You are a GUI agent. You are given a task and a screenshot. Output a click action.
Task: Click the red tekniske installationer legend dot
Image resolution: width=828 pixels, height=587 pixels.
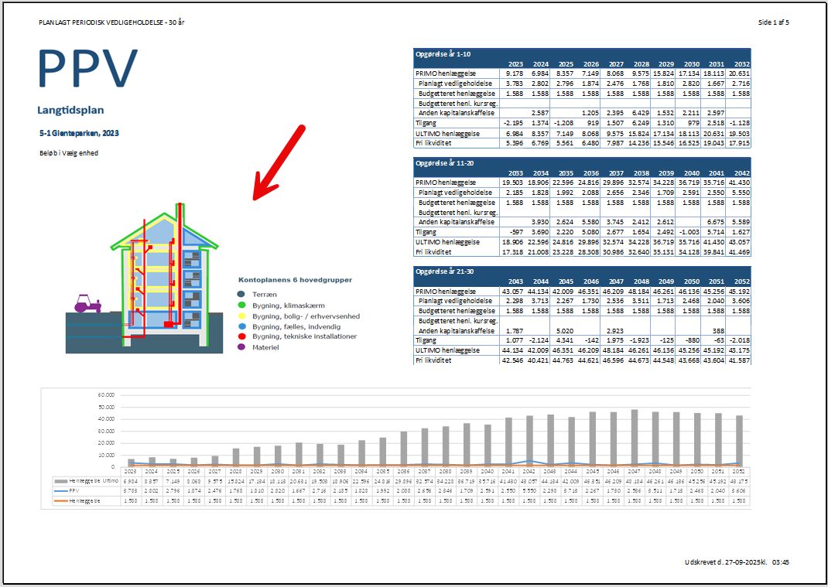click(241, 336)
